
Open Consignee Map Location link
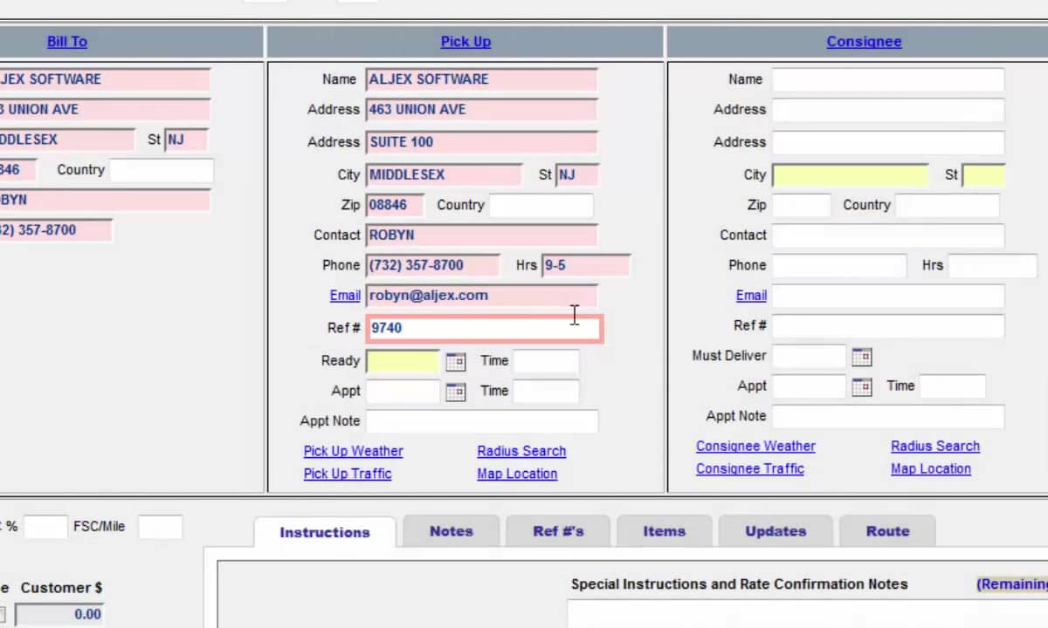(931, 468)
